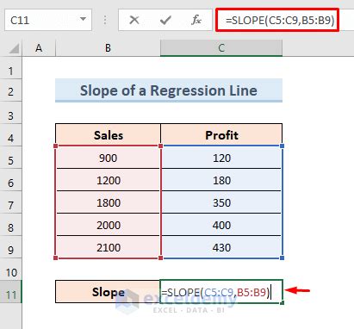Screen dimensions: 354x329
Task: Select Profit cell with value 430
Action: 221,247
